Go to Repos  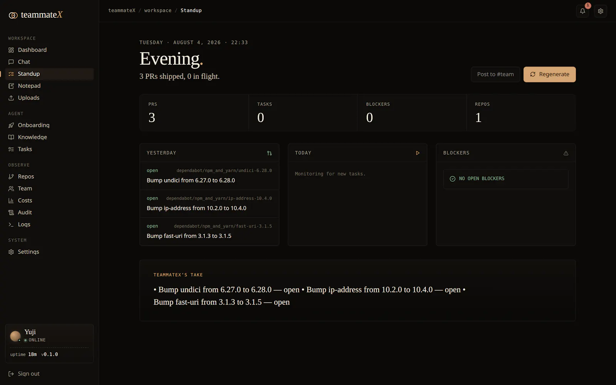(x=49, y=176)
